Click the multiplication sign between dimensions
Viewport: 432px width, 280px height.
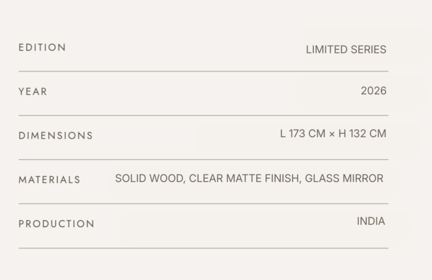[332, 134]
